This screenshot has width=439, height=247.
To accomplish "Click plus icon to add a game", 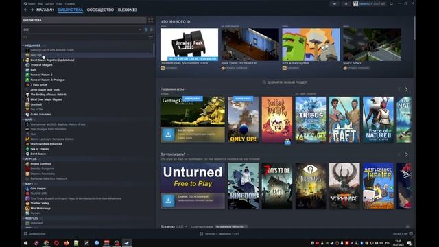I will tap(25, 233).
